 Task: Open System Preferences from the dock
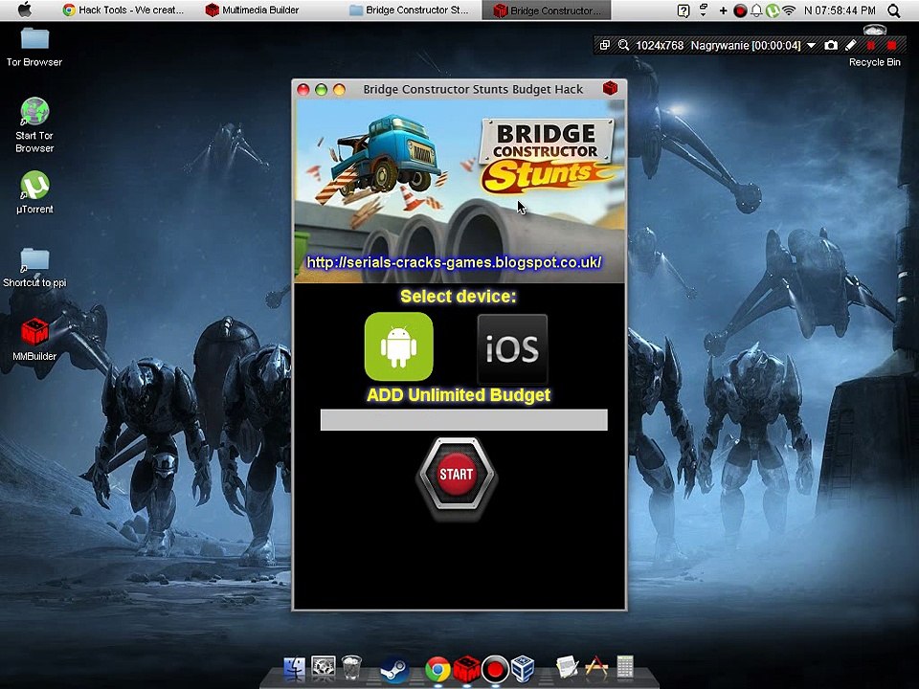(x=323, y=667)
